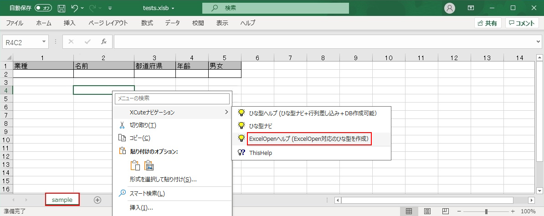Open Customize Quick Access Toolbar dropdown
The image size is (544, 216).
(x=110, y=8)
